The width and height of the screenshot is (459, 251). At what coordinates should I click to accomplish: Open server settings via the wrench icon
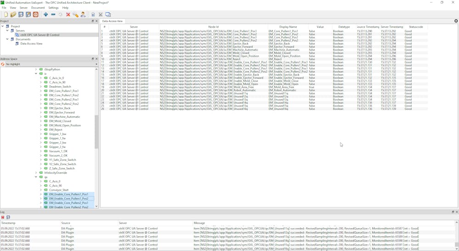pyautogui.click(x=75, y=15)
